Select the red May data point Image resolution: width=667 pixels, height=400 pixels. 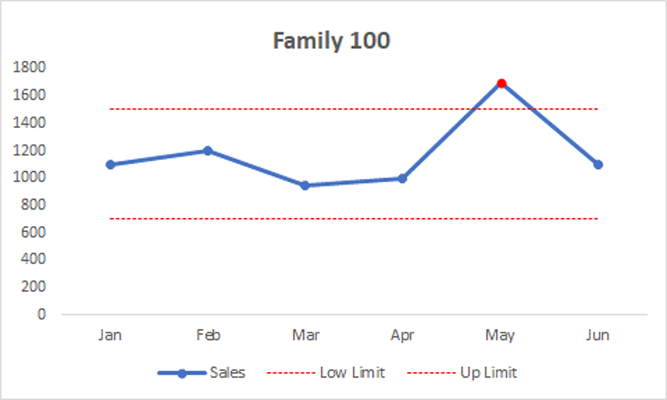pyautogui.click(x=502, y=84)
